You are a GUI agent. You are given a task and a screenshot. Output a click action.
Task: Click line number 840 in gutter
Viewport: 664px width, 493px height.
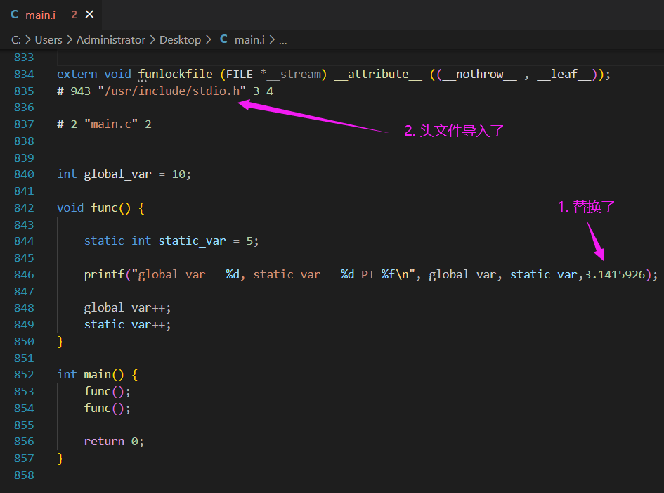tap(24, 174)
